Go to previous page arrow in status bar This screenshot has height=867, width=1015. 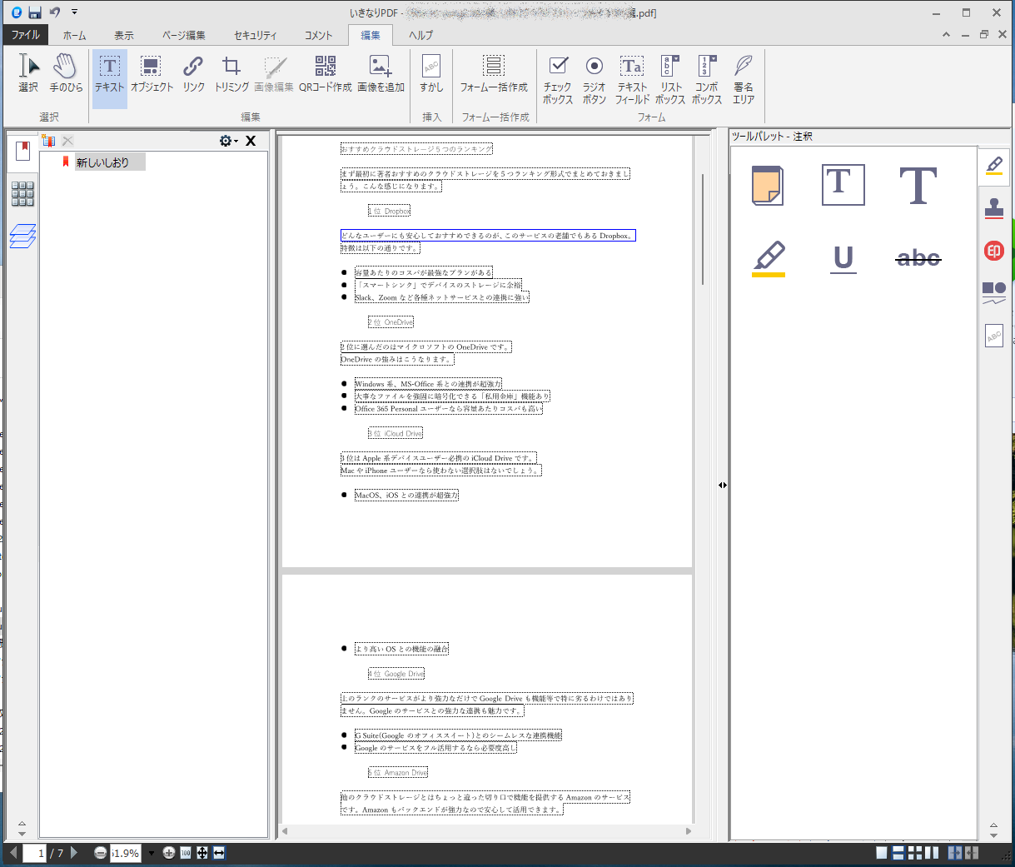tap(12, 853)
